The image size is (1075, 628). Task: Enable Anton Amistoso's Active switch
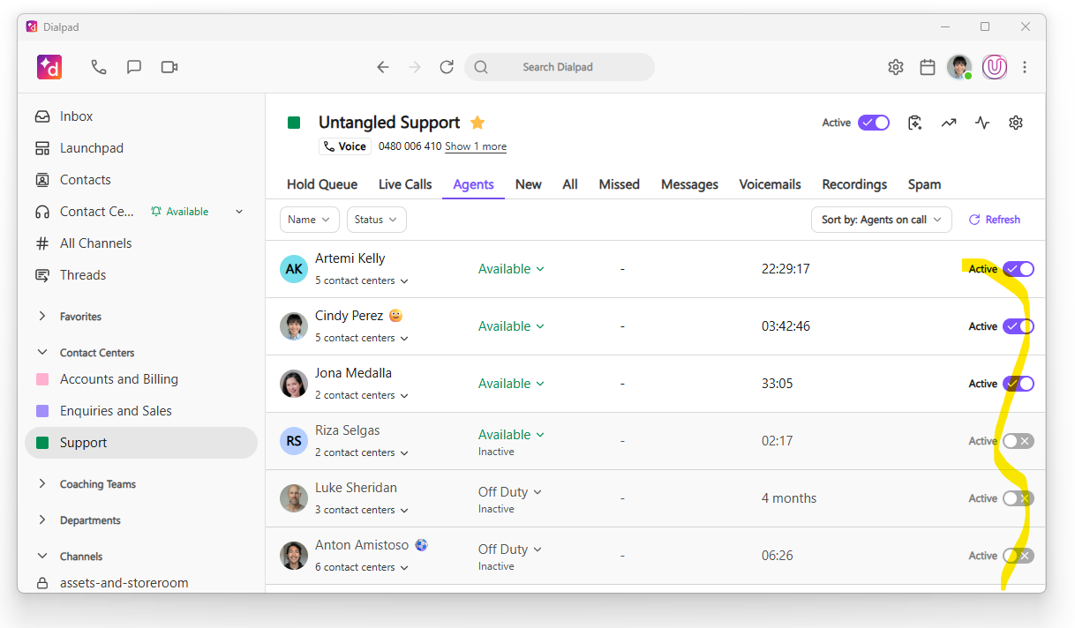(x=1019, y=556)
